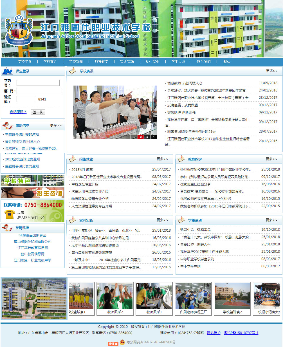Expand 更多 in the 学生活动 section
The image size is (283, 347).
[271, 220]
